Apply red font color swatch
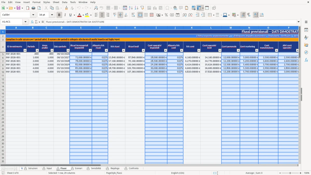Image resolution: width=311 pixels, height=175 pixels. click(79, 15)
